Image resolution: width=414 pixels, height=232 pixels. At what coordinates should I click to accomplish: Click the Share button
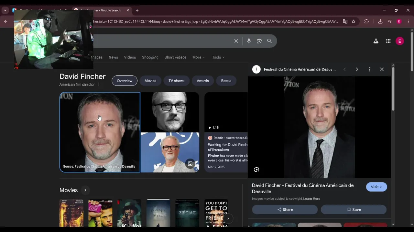coord(285,209)
